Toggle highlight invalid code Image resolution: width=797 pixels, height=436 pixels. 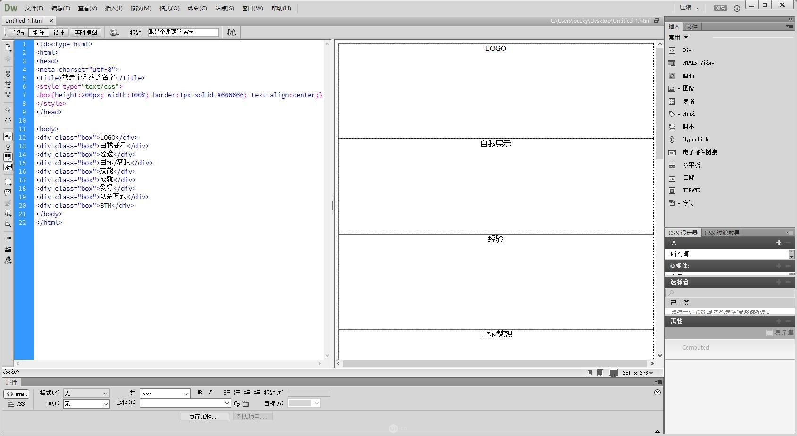pos(8,147)
